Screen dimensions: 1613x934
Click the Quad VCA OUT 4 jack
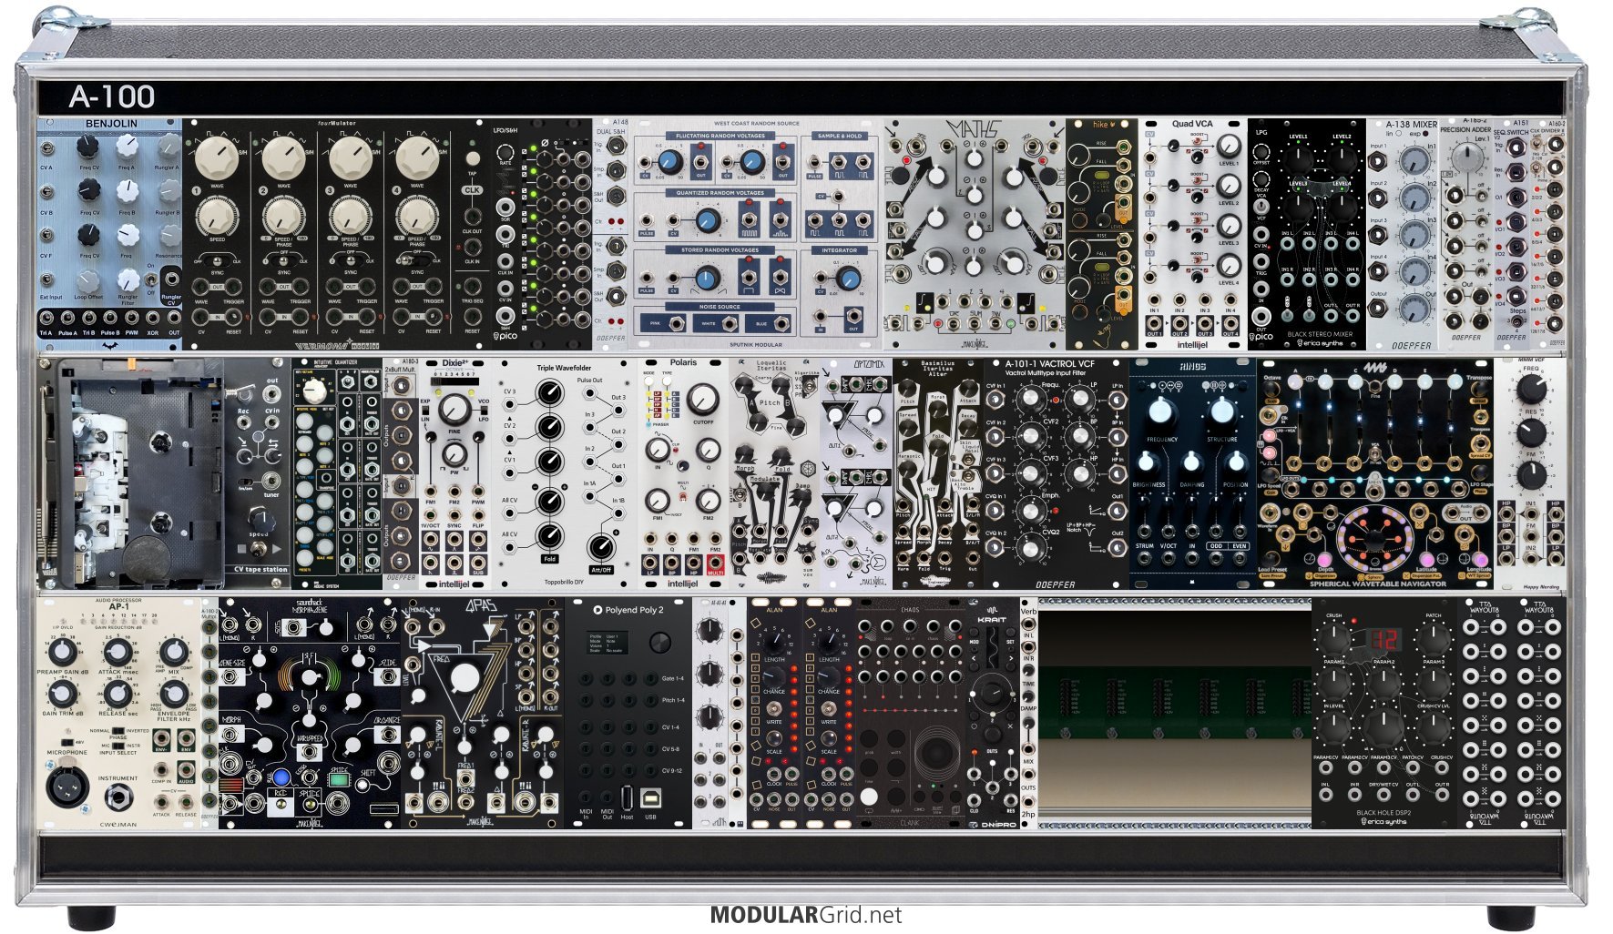pyautogui.click(x=1230, y=323)
